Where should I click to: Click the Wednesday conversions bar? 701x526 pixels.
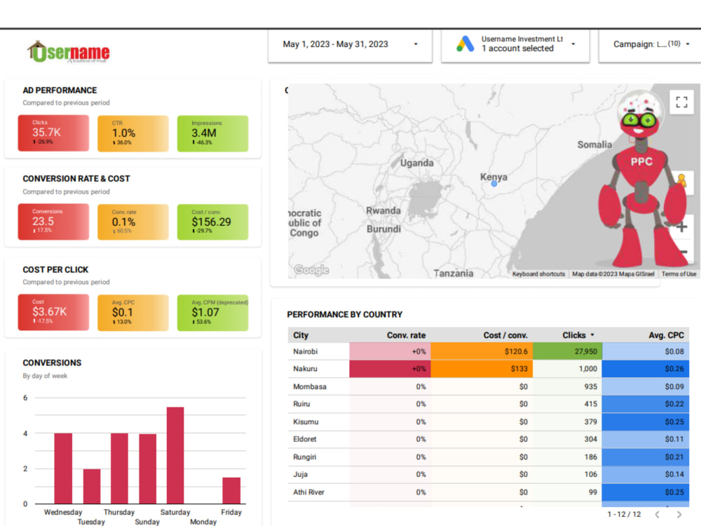63,468
